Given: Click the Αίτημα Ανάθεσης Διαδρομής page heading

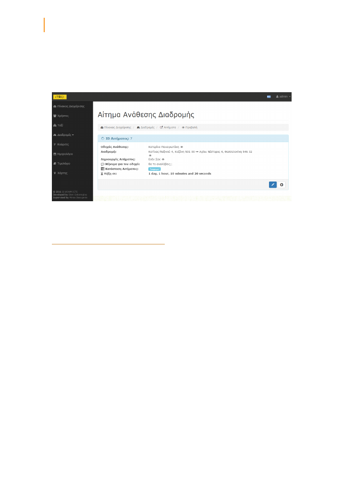Looking at the screenshot, I should click(x=146, y=115).
